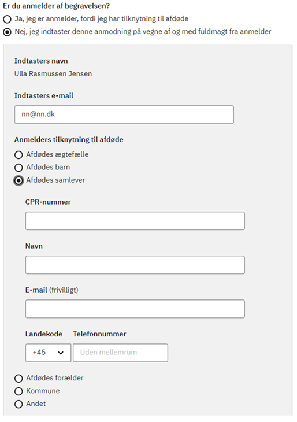297x422 pixels.
Task: Focus the E-mail (frivilligt) input box
Action: pos(135,309)
